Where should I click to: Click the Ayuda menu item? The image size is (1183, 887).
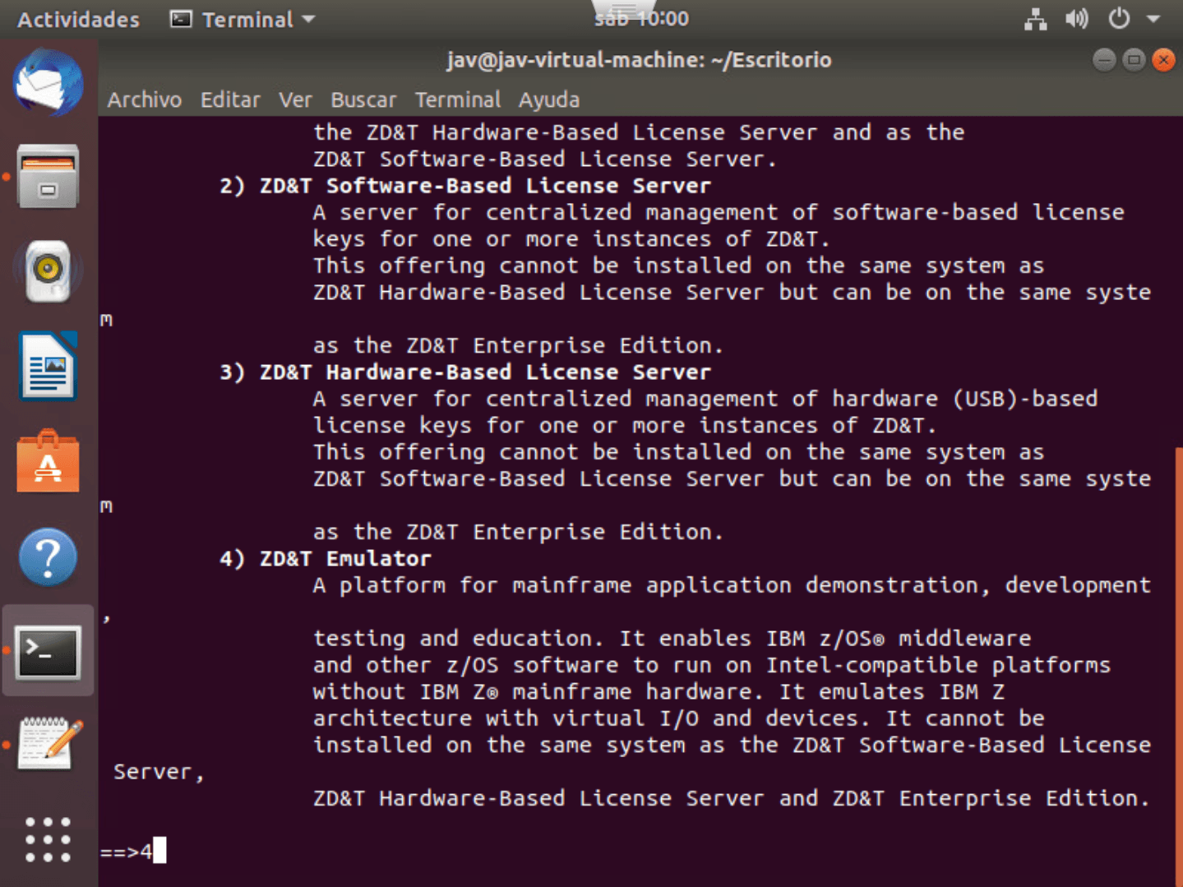tap(548, 99)
